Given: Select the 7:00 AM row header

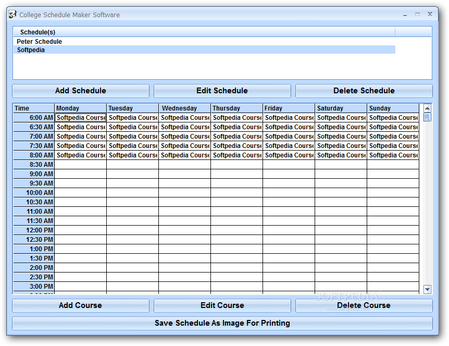Looking at the screenshot, I should [34, 137].
